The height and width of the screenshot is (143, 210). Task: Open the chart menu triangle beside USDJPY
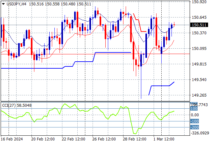point(3,4)
